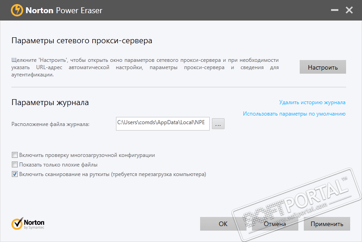Confirm settings with the OK button
The height and width of the screenshot is (242, 362).
pyautogui.click(x=223, y=224)
